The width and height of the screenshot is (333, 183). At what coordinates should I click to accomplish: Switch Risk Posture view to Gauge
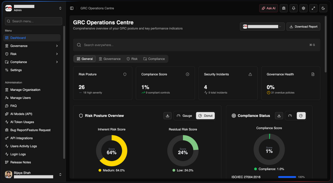185,116
